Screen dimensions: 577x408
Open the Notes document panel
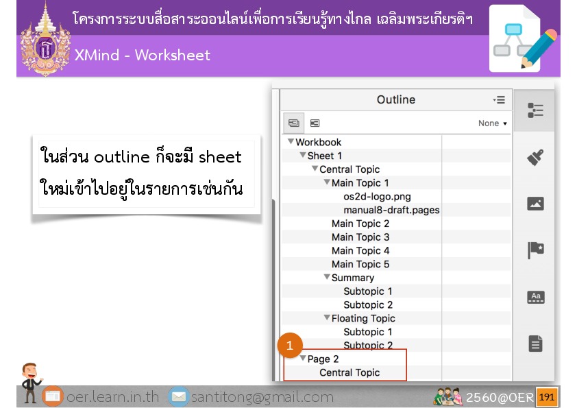pos(535,344)
